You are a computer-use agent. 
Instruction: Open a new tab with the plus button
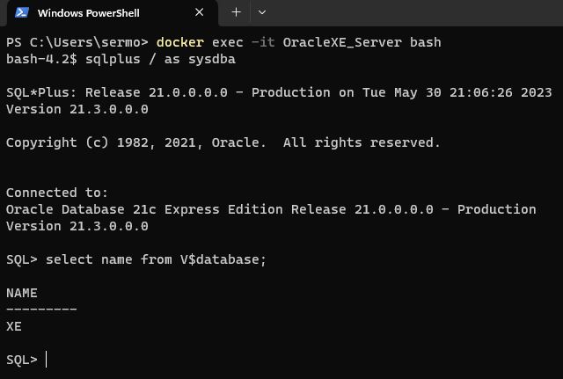236,12
